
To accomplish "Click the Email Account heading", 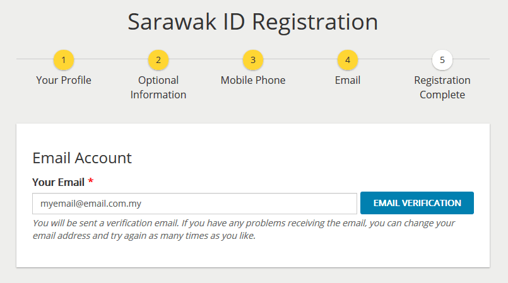I will tap(82, 158).
